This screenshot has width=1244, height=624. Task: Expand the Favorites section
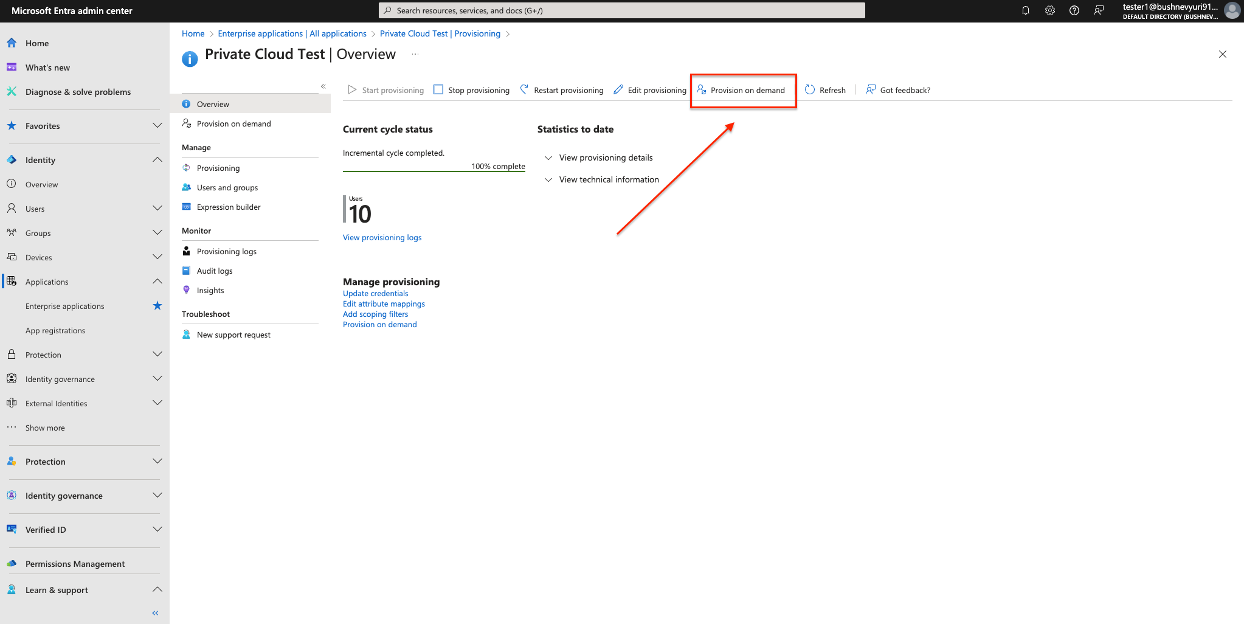click(x=157, y=126)
